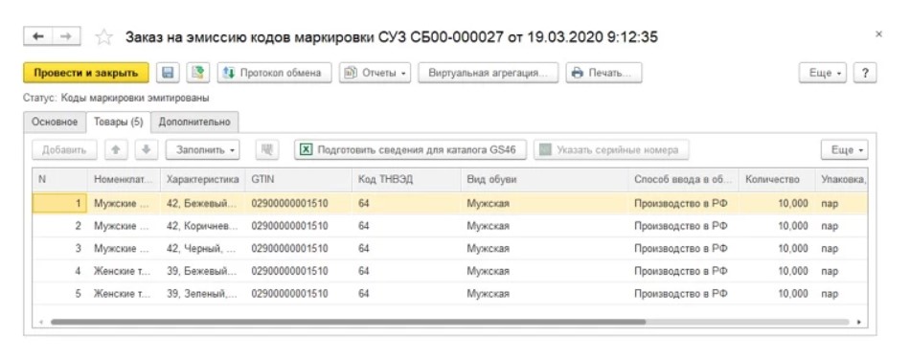Open the Заполнить dropdown menu
910x358 pixels.
202,149
